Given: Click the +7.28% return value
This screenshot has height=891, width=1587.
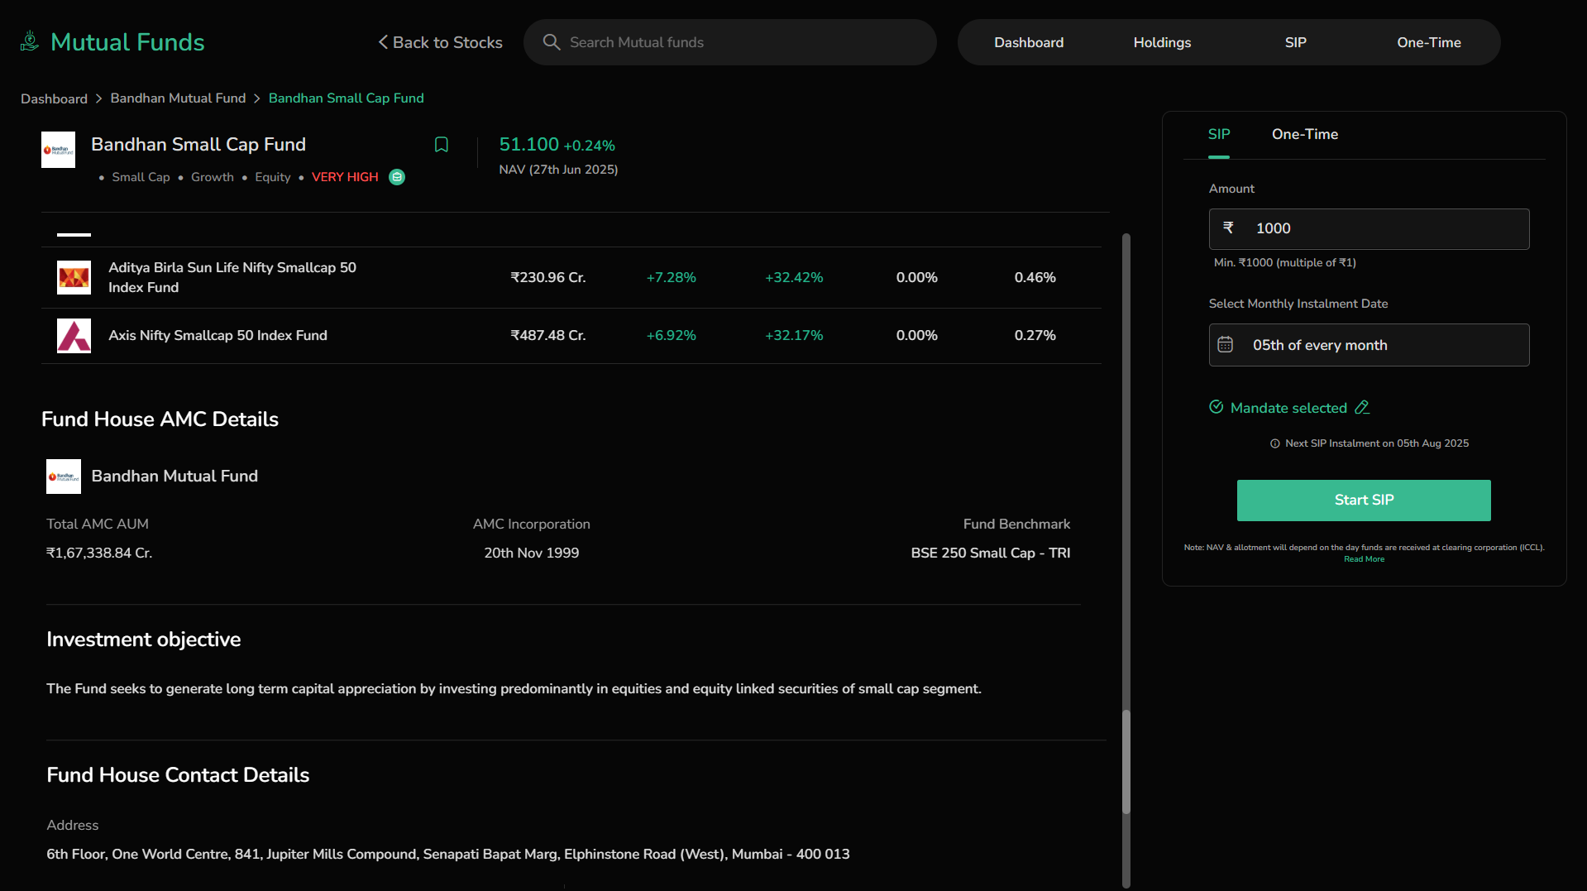Looking at the screenshot, I should coord(671,278).
